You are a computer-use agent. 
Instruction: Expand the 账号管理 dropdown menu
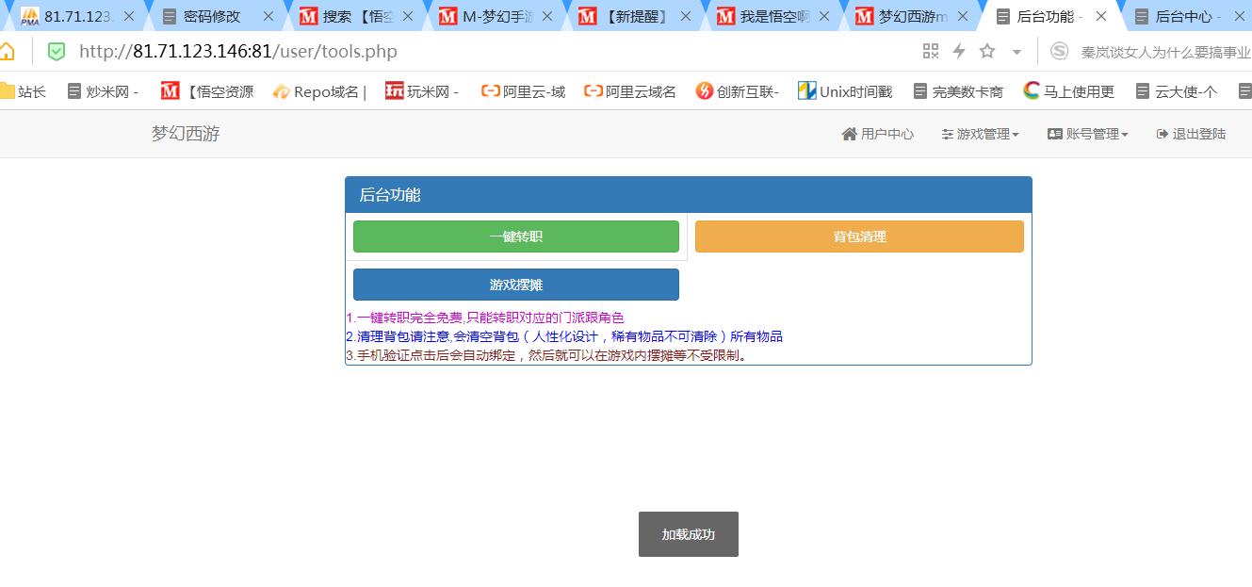1088,134
